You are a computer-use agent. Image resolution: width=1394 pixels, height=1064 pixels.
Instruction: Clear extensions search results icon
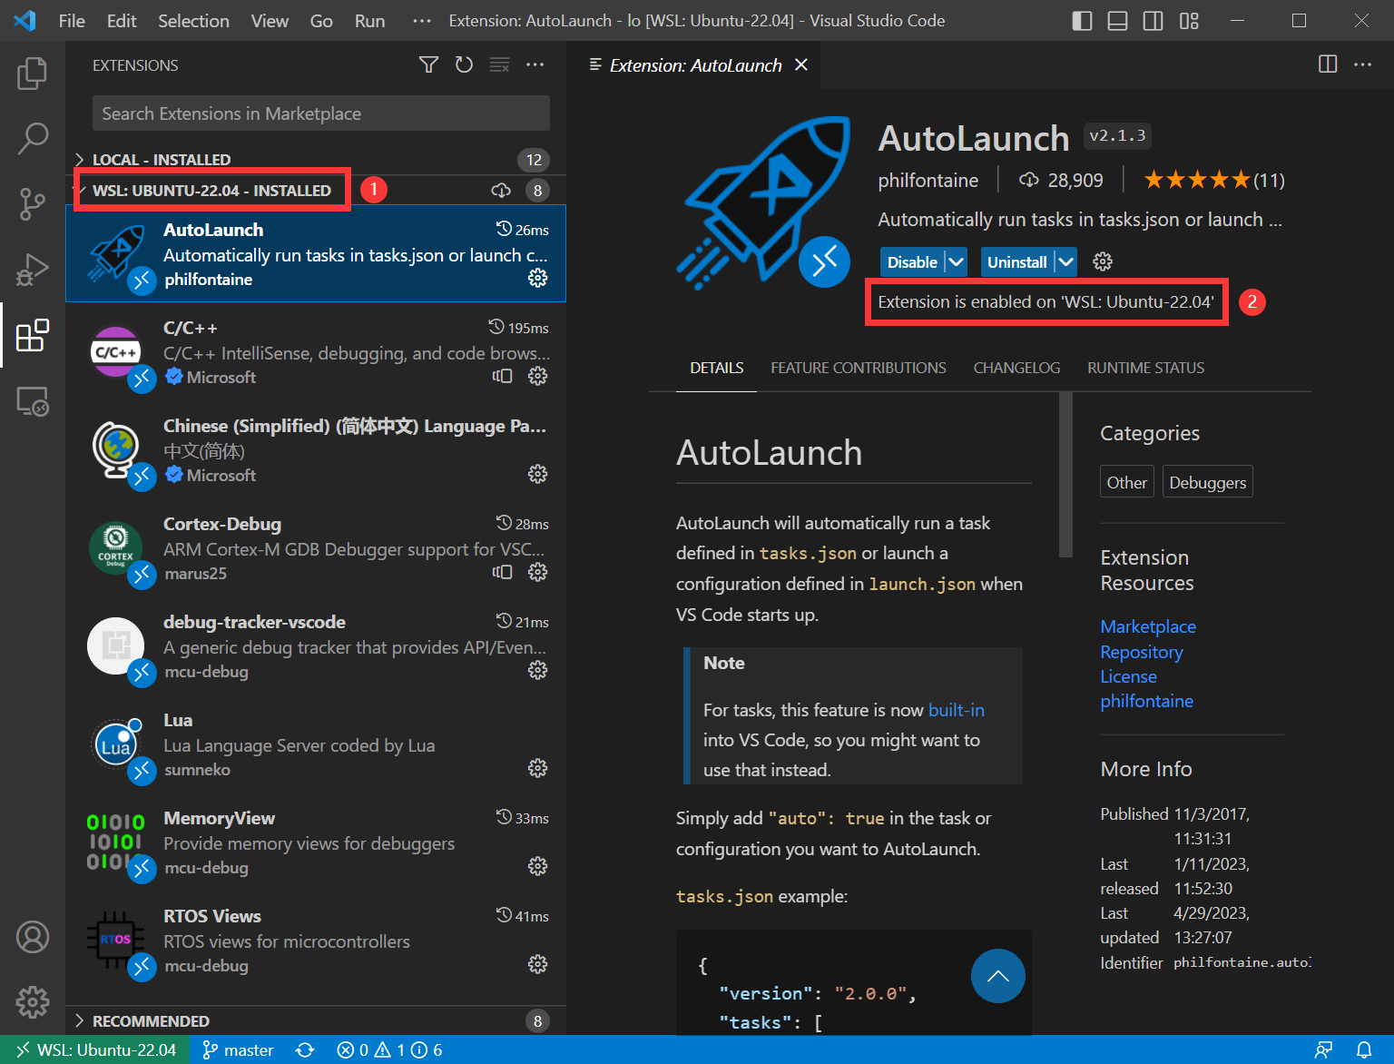tap(499, 64)
